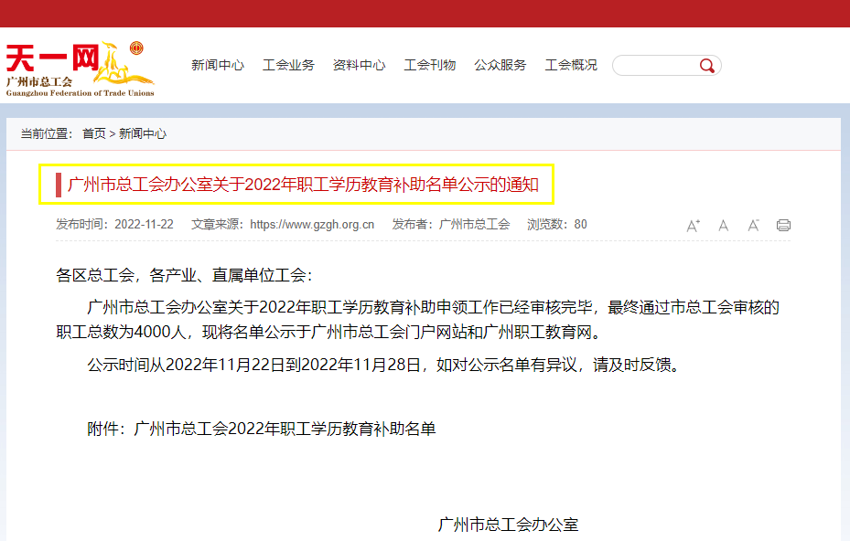The height and width of the screenshot is (541, 850).
Task: Click 新闻中心 breadcrumb link
Action: click(143, 133)
